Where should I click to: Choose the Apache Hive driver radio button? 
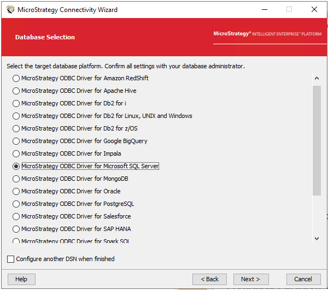pyautogui.click(x=16, y=91)
